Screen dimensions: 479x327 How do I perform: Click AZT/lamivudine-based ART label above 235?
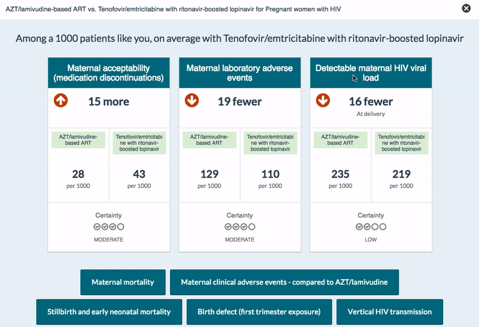340,140
